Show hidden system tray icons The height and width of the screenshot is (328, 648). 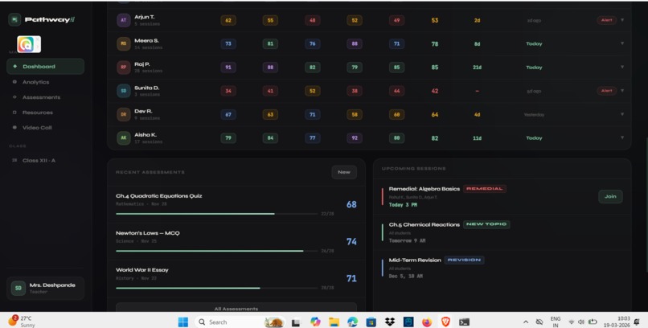tap(526, 322)
